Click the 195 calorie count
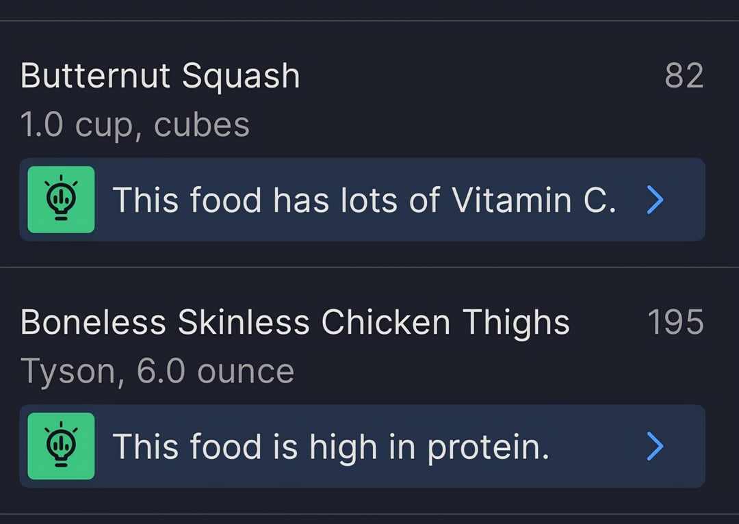This screenshot has height=524, width=739. (675, 322)
